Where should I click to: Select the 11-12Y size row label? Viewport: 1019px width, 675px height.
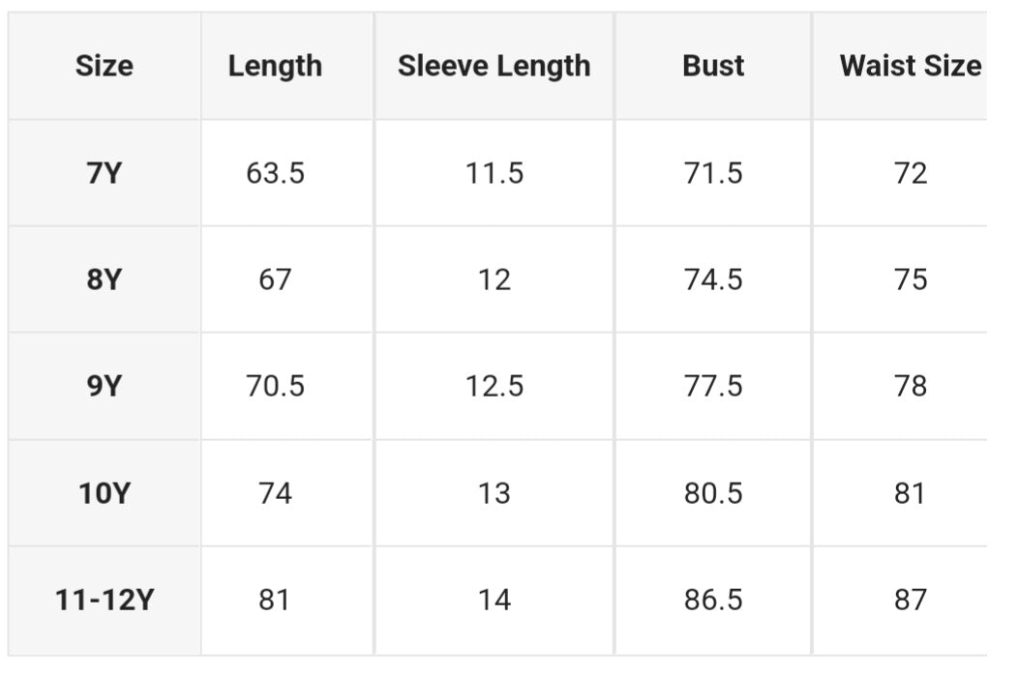click(104, 600)
